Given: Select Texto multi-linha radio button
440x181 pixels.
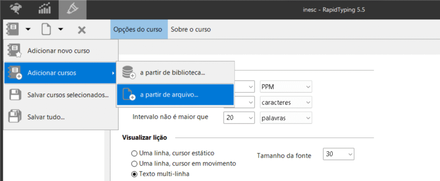Looking at the screenshot, I should click(x=134, y=174).
